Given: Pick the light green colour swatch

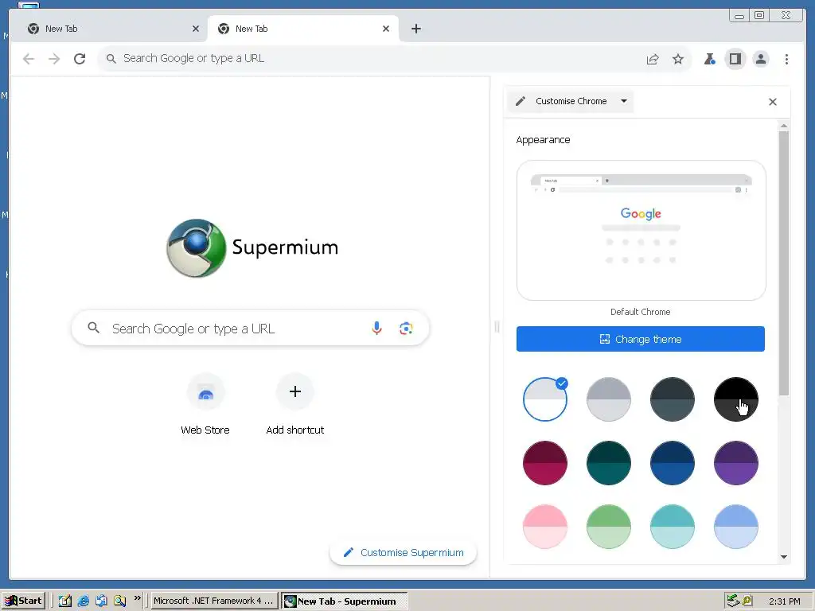Looking at the screenshot, I should 609,527.
